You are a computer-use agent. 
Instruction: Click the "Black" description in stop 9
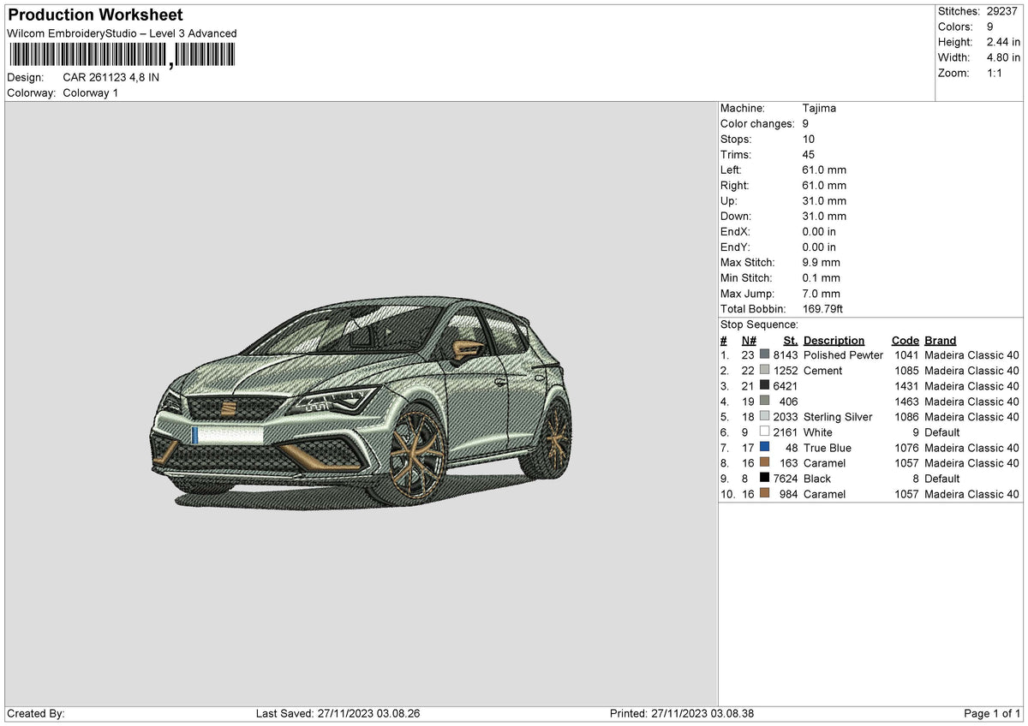817,479
